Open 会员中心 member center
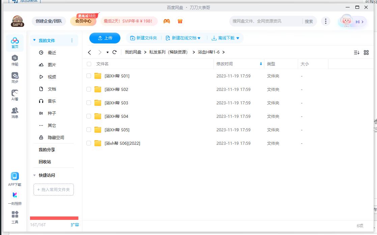377x235 pixels. tap(83, 21)
